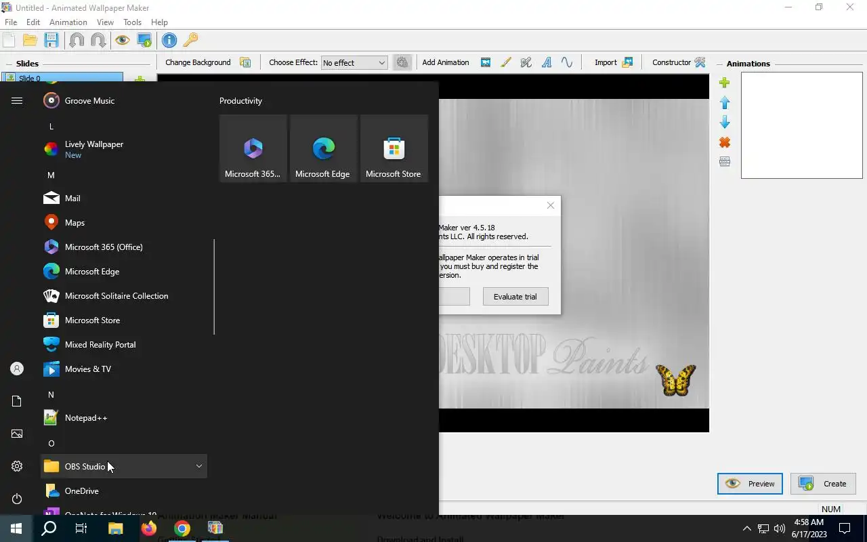
Task: Open the Tools menu
Action: tap(132, 22)
